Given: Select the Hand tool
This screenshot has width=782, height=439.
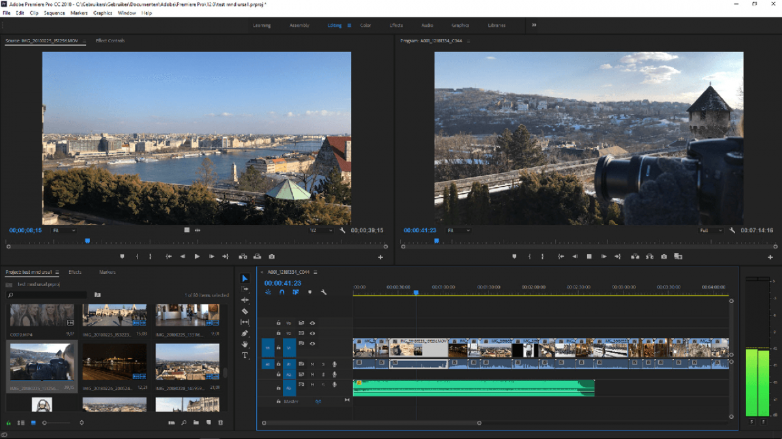Looking at the screenshot, I should pos(245,344).
